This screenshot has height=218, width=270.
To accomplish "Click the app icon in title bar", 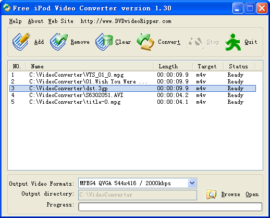I will tap(7, 8).
